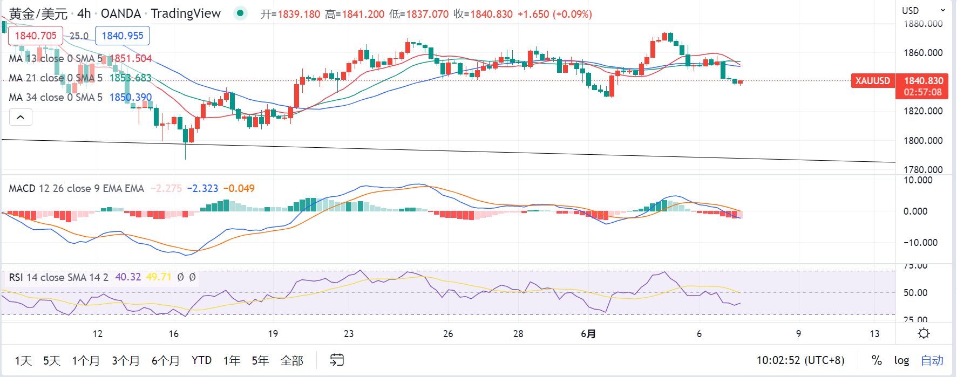Toggle log scale mode
Screen dimensions: 957x377
coord(901,360)
